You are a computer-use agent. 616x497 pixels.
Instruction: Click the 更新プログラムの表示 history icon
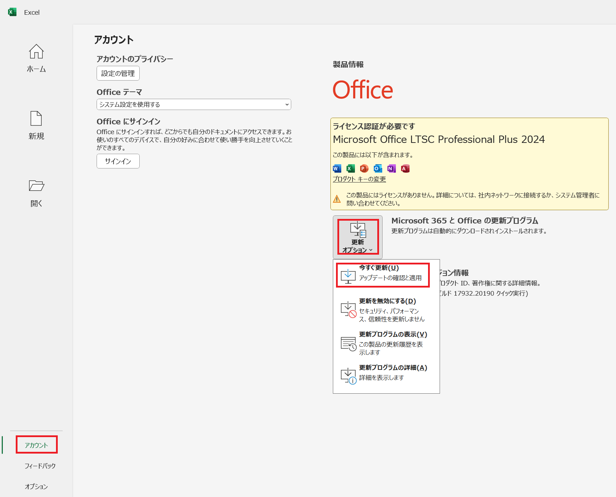tap(349, 343)
